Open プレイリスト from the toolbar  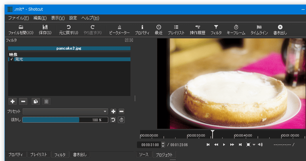tap(176, 30)
